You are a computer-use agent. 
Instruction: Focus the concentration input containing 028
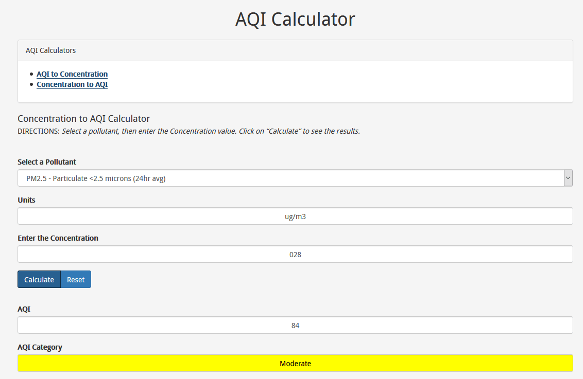tap(295, 254)
